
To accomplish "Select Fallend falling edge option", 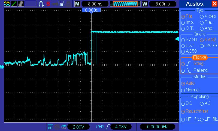I will (x=195, y=70).
